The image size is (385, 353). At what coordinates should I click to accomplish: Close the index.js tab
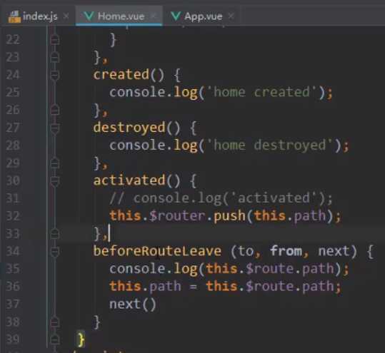click(66, 16)
